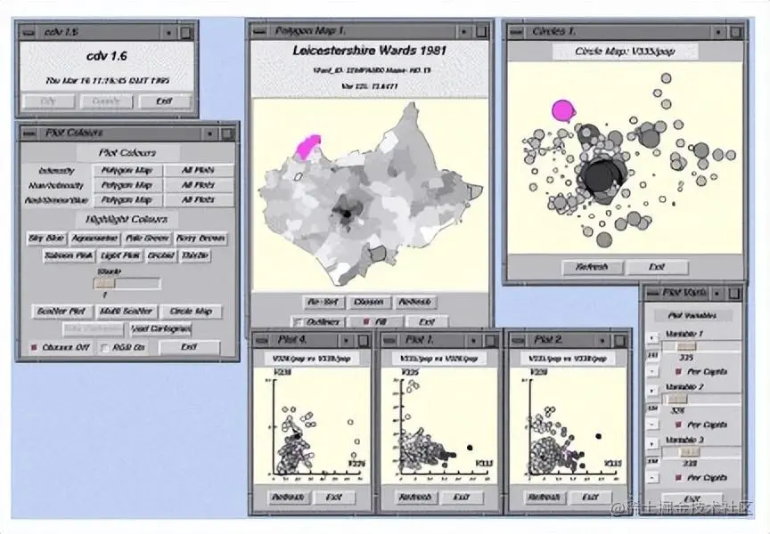This screenshot has width=770, height=534.
Task: Apply Intensity colours to All Plots
Action: pyautogui.click(x=198, y=170)
